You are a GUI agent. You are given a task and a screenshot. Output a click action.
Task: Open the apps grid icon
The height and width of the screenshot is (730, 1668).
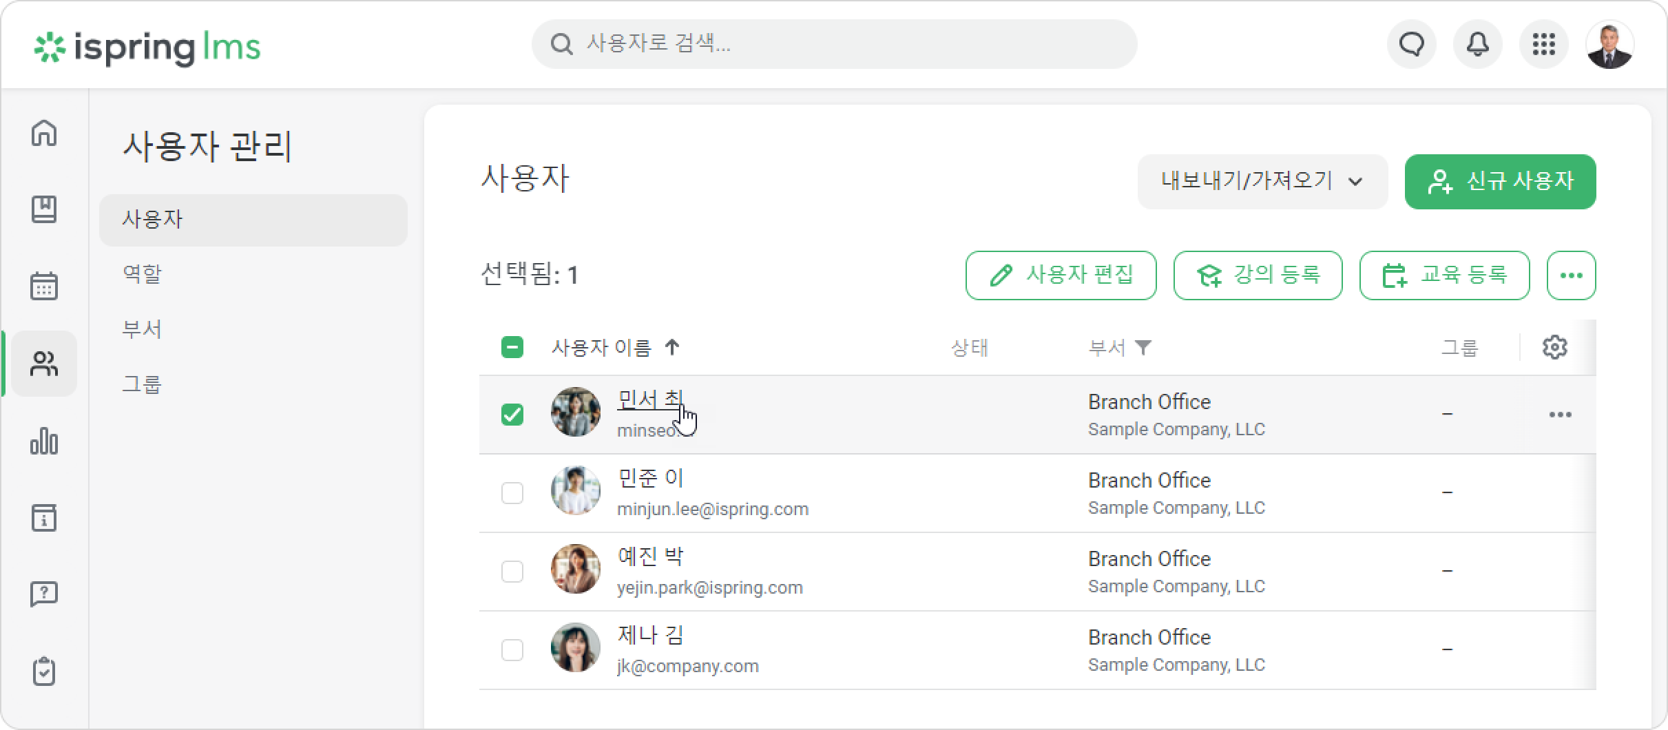[x=1543, y=45]
